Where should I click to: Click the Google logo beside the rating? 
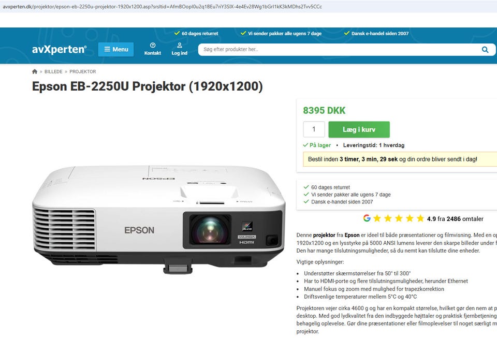(367, 218)
